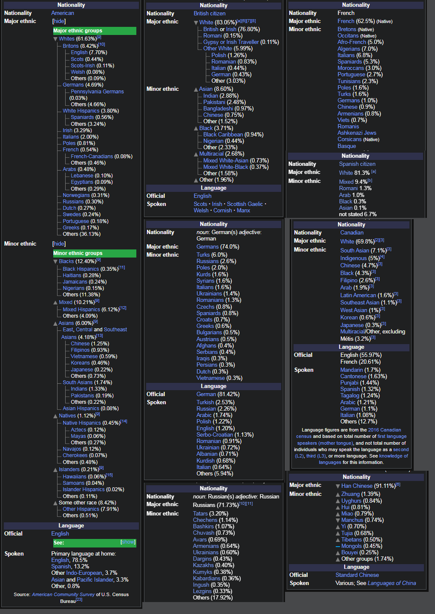This screenshot has width=435, height=614.
Task: Open the French-Canadians link
Action: 92,156
